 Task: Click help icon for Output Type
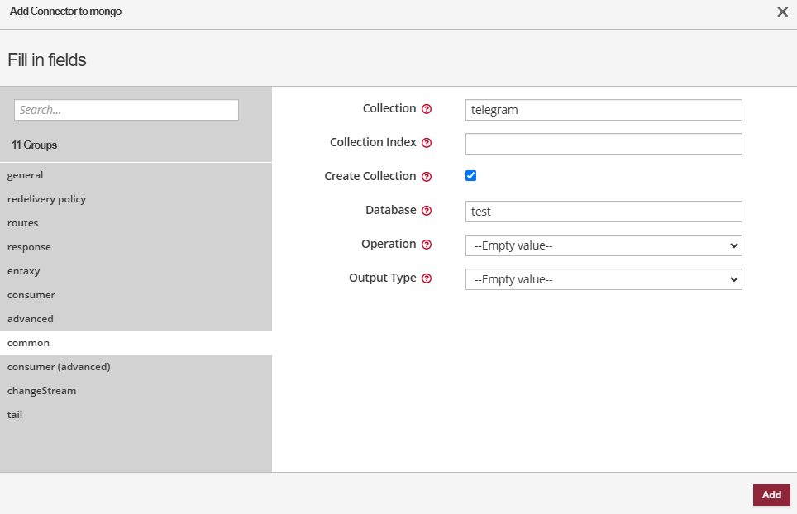[x=427, y=278]
